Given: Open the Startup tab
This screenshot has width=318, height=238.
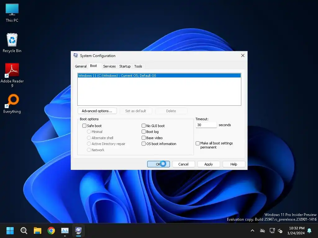Looking at the screenshot, I should tap(125, 66).
